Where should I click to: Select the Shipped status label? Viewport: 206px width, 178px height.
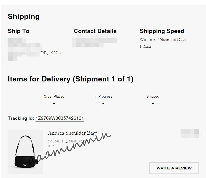tap(153, 96)
